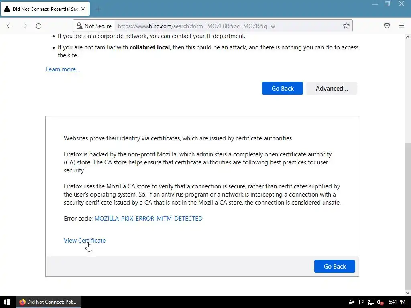Image resolution: width=411 pixels, height=308 pixels.
Task: Click the browser Back arrow
Action: (10, 26)
